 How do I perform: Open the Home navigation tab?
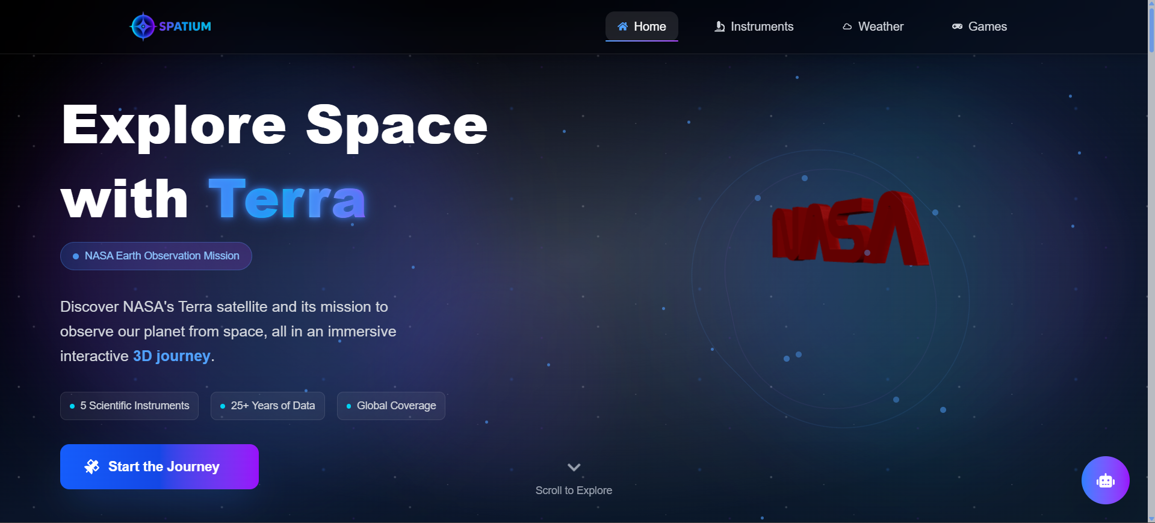pyautogui.click(x=642, y=26)
